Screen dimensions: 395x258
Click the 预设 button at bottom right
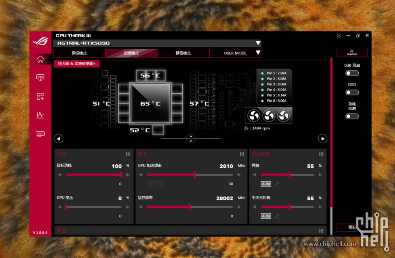352,227
